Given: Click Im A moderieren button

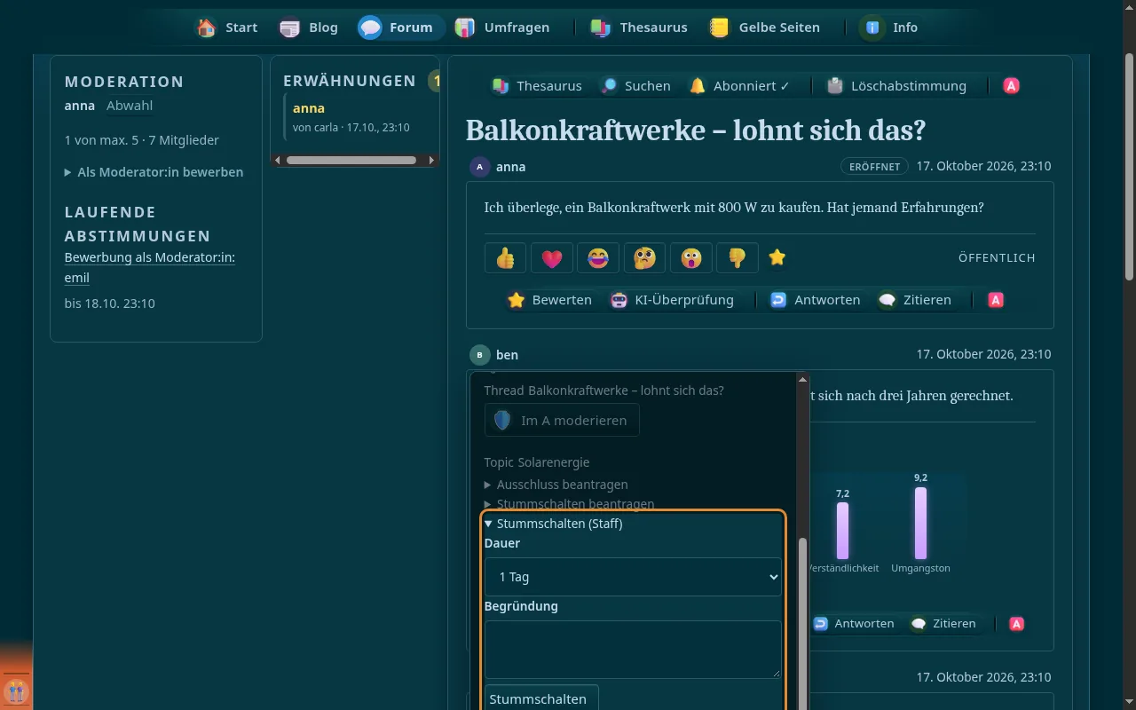Looking at the screenshot, I should tap(562, 421).
